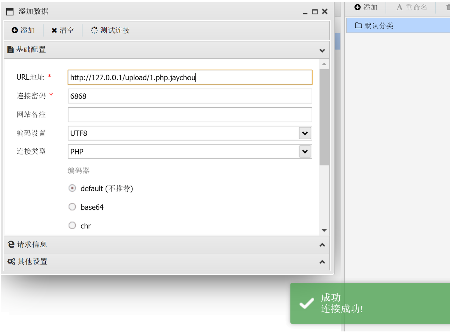The image size is (450, 335).
Task: Collapse the 基础配置 section chevron
Action: (x=322, y=51)
